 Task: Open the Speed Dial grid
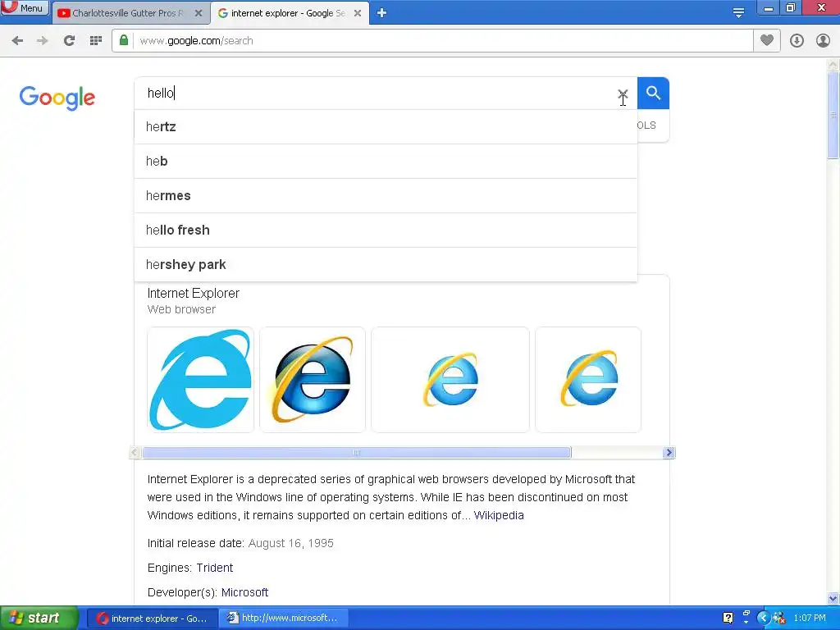96,41
